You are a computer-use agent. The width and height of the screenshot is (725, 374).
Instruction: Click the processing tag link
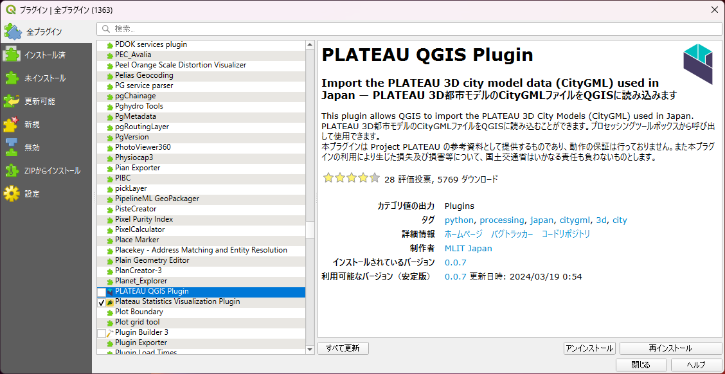click(x=502, y=220)
